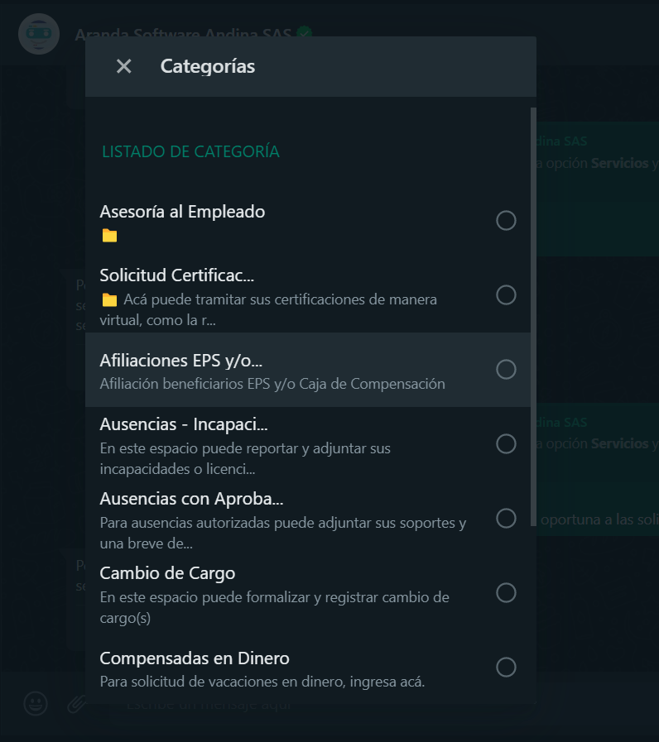
Task: Open the emoji picker smiley icon
Action: [36, 703]
